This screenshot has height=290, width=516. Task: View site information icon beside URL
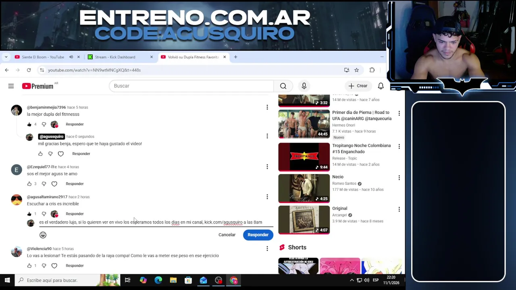pos(42,70)
